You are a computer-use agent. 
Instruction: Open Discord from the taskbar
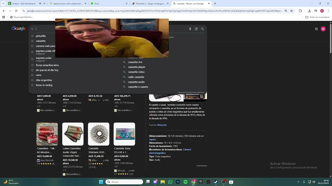point(155,182)
